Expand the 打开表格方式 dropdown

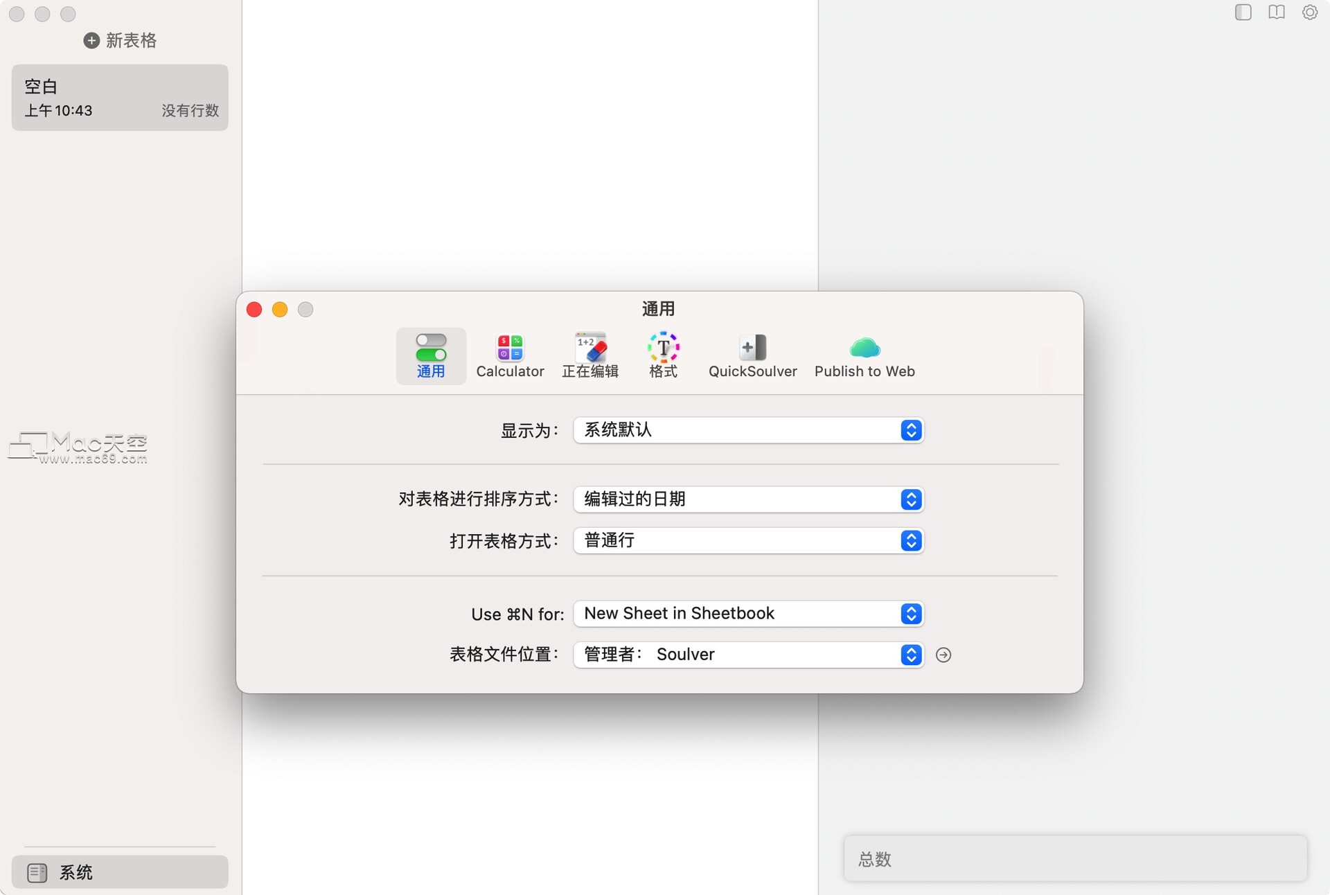[x=748, y=540]
